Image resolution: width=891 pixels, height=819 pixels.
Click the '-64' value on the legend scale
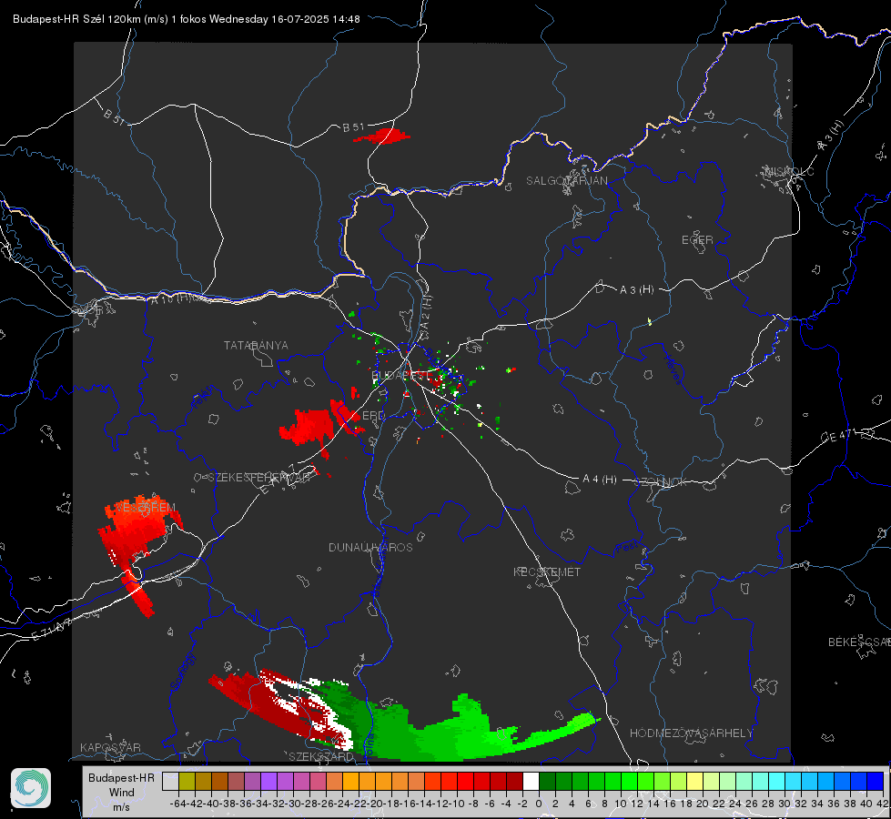[x=177, y=804]
